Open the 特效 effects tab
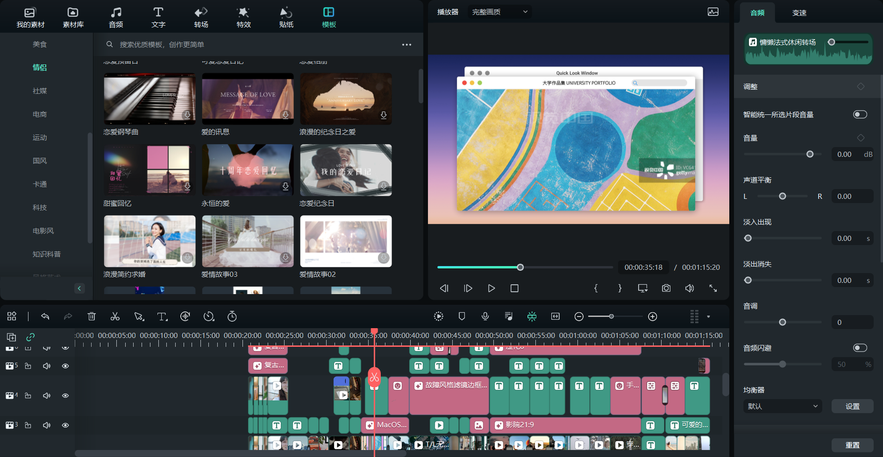 coord(243,17)
